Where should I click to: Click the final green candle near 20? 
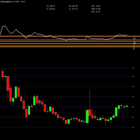127,106
